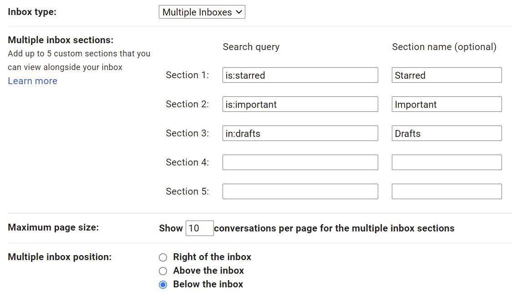This screenshot has height=296, width=512.
Task: Click "Learn more" about custom sections
Action: (32, 80)
